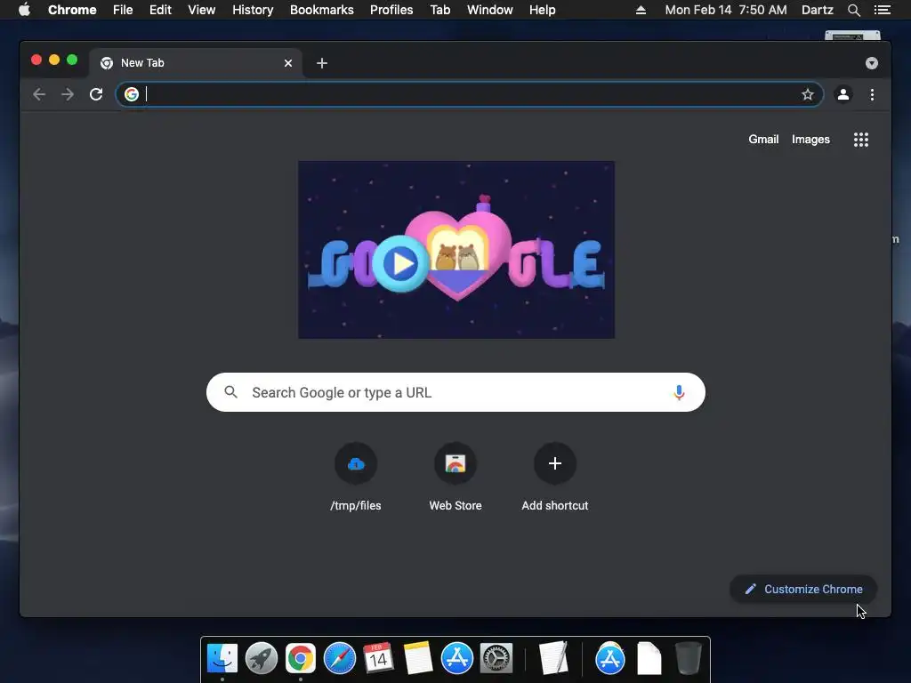Open the Window menu
The width and height of the screenshot is (911, 683).
(490, 10)
